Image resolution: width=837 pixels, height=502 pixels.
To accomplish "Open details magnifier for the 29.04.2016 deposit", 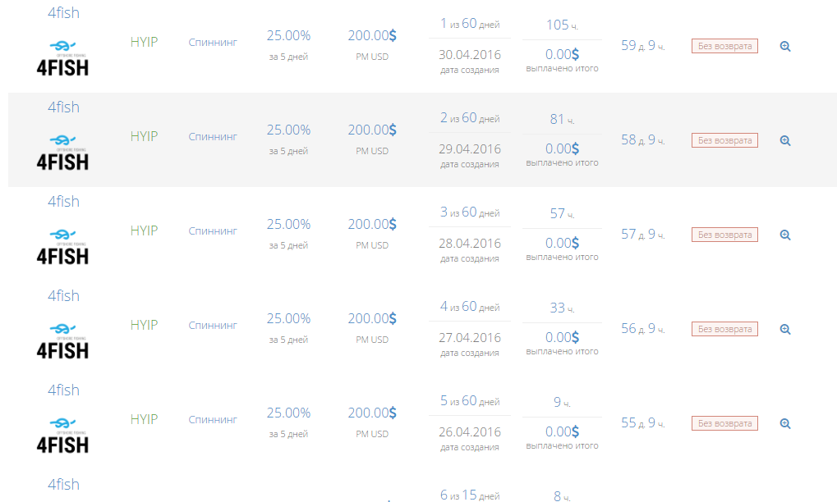I will pyautogui.click(x=785, y=141).
